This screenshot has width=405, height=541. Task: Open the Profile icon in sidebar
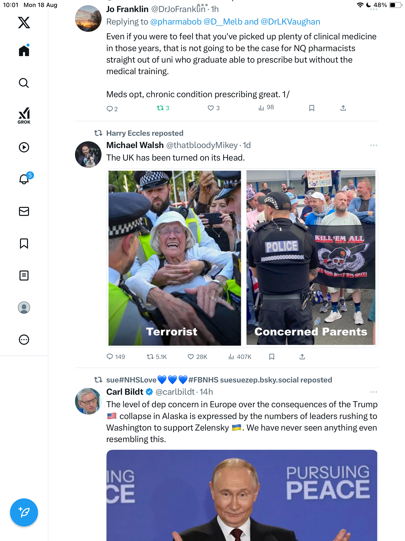[24, 308]
